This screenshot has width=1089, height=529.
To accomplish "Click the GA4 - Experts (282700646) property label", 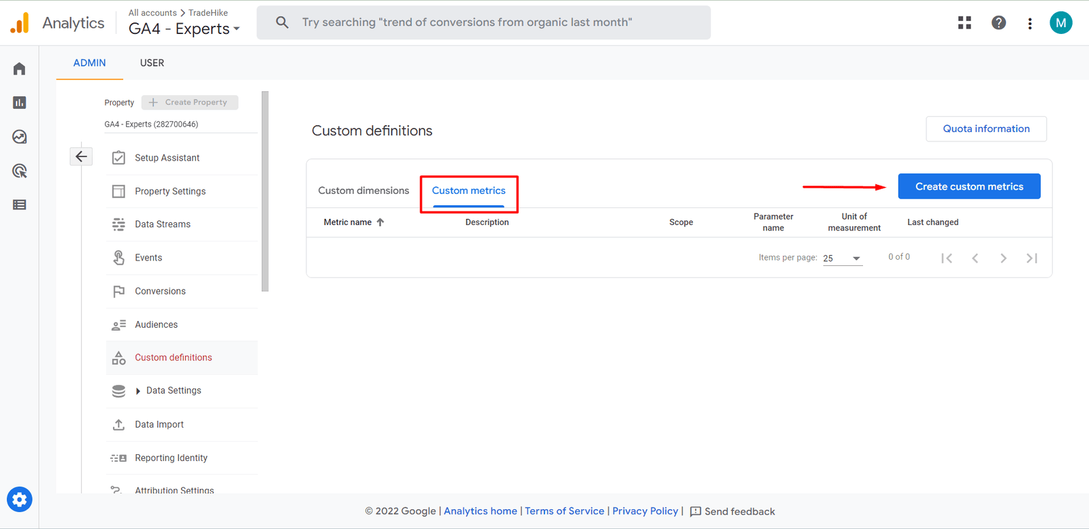I will tap(151, 124).
